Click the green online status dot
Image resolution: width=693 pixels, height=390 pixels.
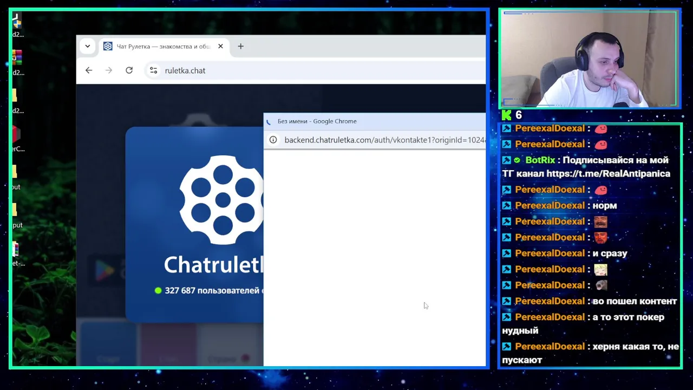click(x=158, y=290)
